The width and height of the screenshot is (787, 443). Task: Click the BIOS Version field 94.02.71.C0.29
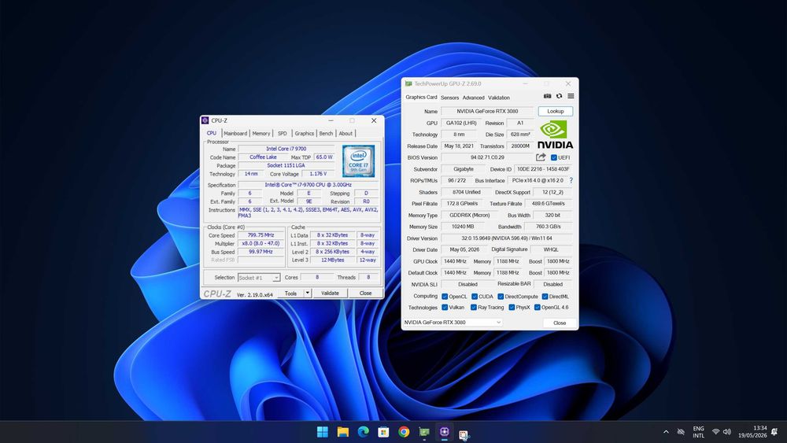tap(487, 157)
